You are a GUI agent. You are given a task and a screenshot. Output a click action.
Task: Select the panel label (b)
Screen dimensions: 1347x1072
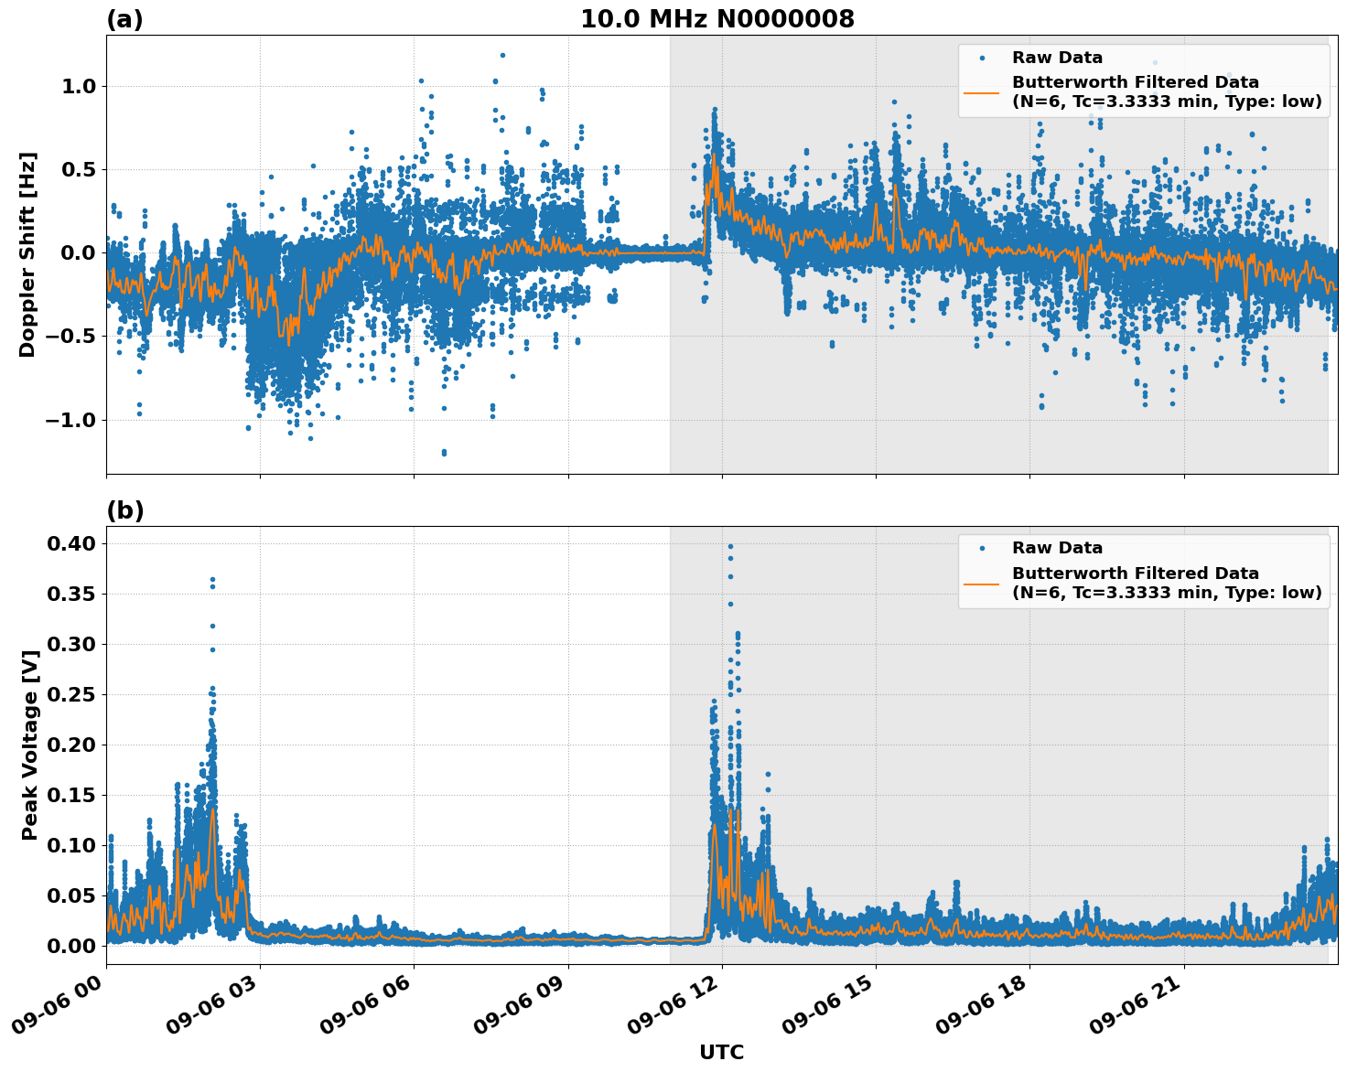pyautogui.click(x=124, y=509)
